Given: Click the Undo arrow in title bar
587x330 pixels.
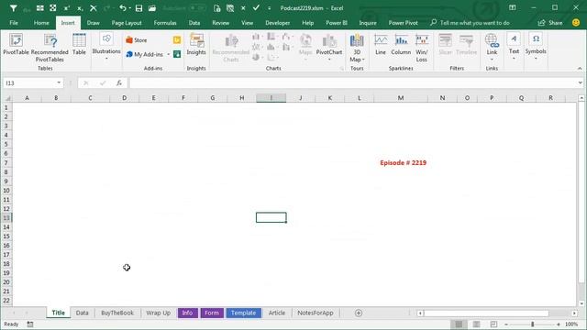Looking at the screenshot, I should click(x=122, y=8).
